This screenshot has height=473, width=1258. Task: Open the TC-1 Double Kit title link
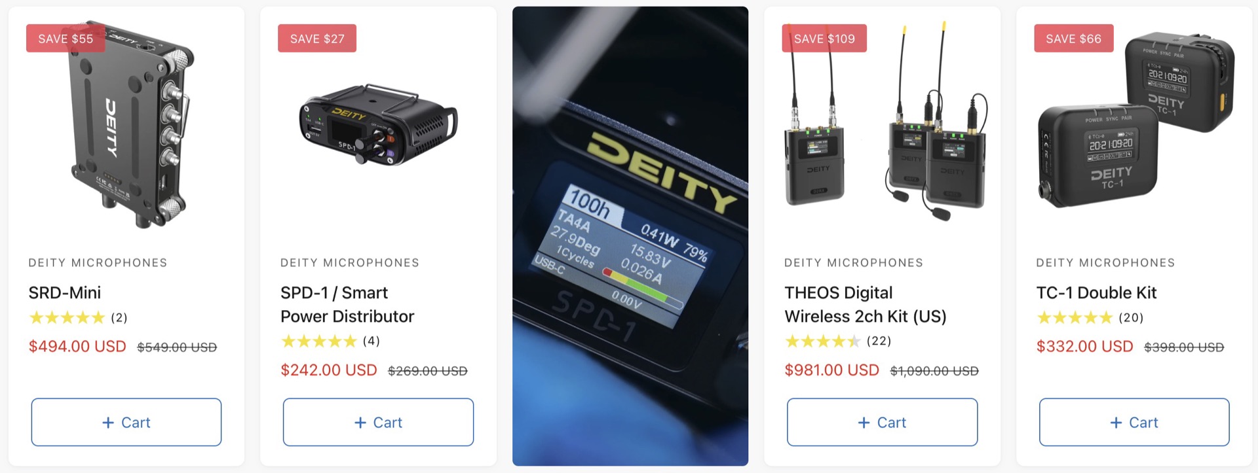(x=1096, y=292)
